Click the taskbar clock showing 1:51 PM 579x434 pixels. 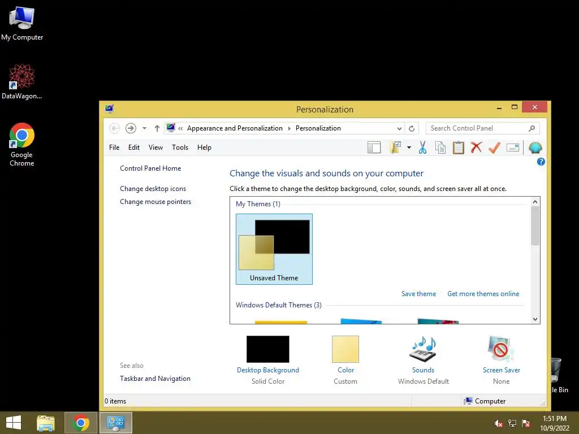click(x=555, y=423)
